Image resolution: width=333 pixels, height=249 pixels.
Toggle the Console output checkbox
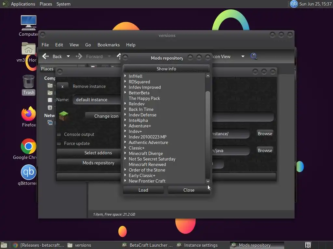(59, 135)
